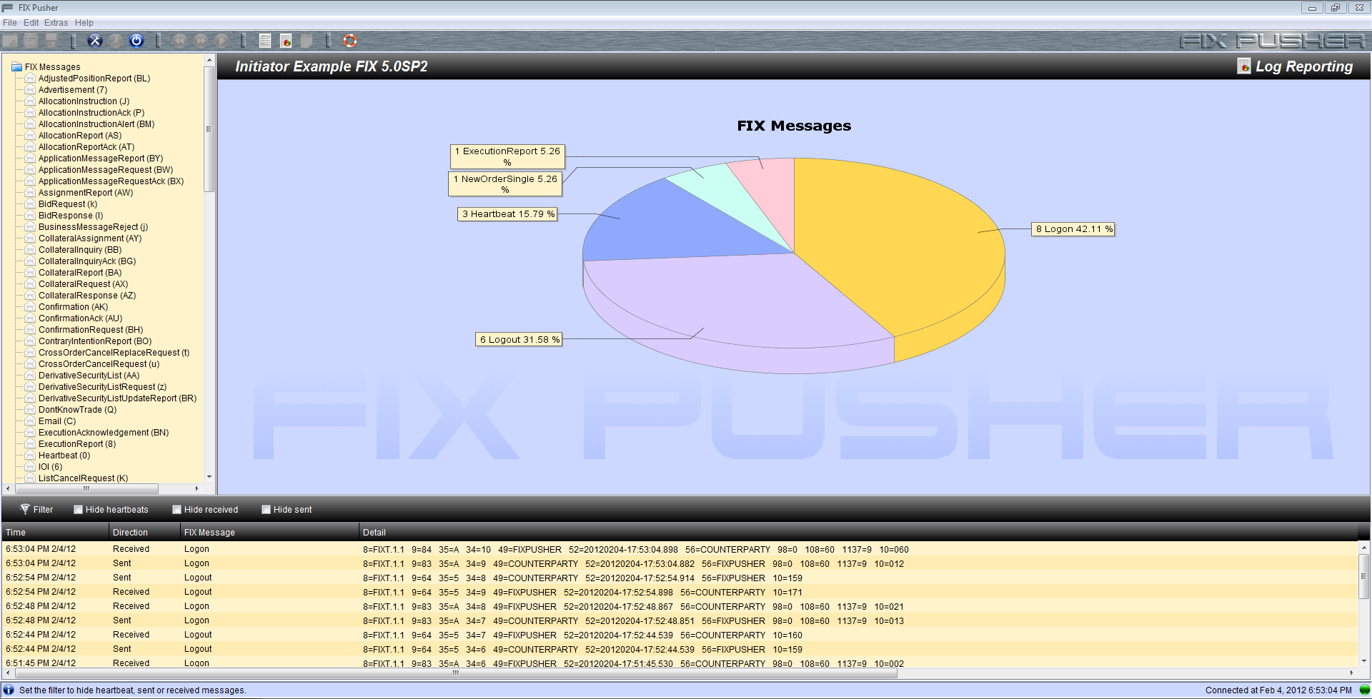Image resolution: width=1372 pixels, height=699 pixels.
Task: Click the Log Reporting header icon
Action: (x=1244, y=66)
